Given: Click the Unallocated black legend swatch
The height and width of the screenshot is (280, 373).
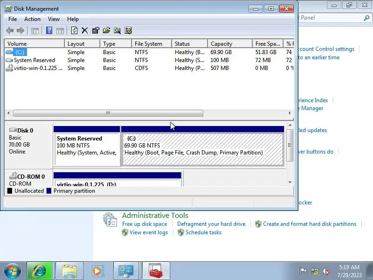Looking at the screenshot, I should (10, 191).
